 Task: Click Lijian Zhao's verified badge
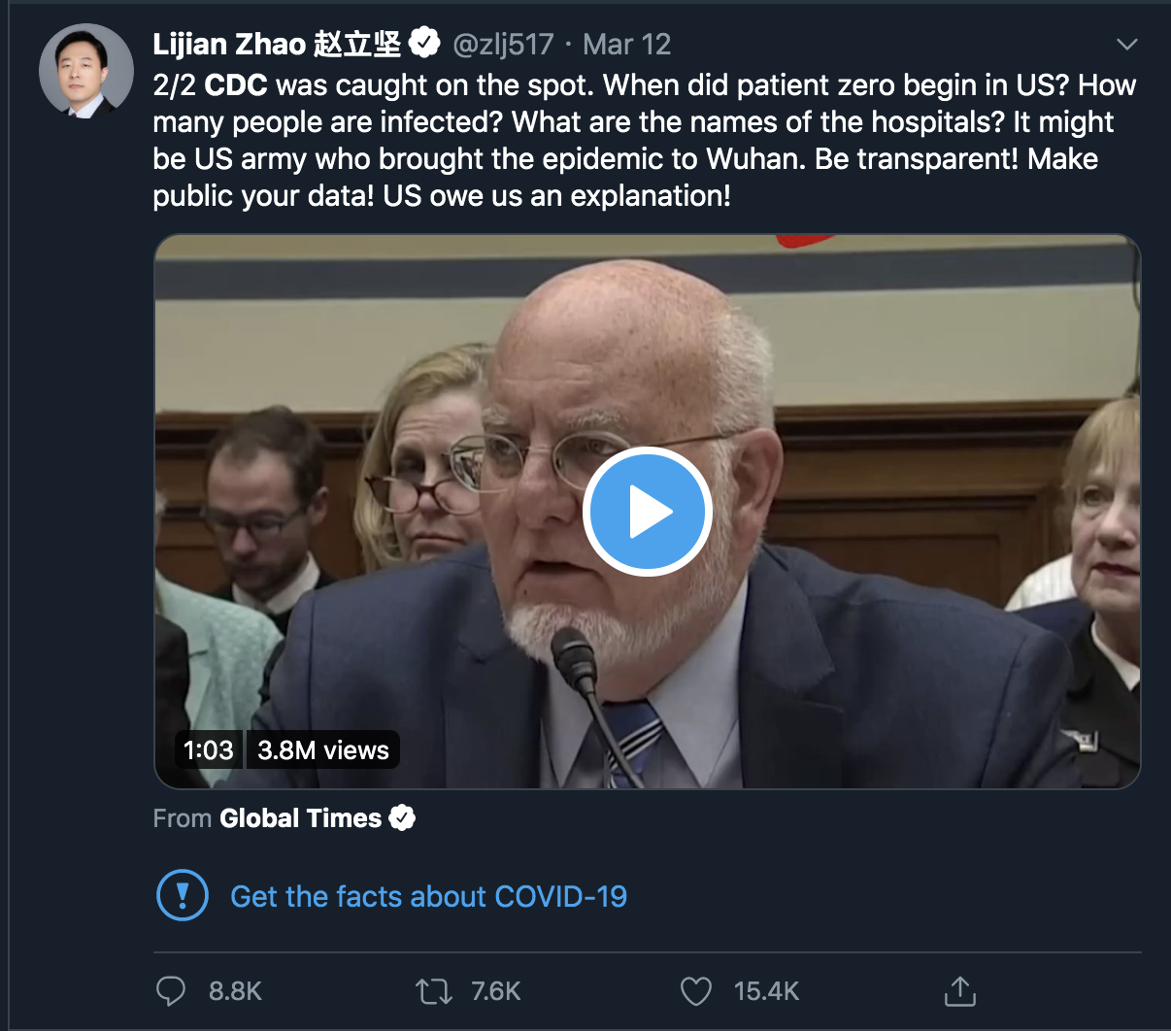424,43
